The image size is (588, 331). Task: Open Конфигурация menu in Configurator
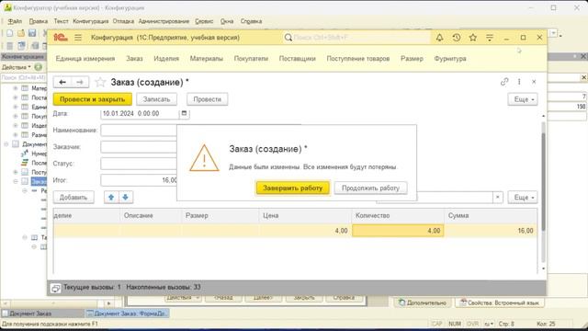pos(90,21)
